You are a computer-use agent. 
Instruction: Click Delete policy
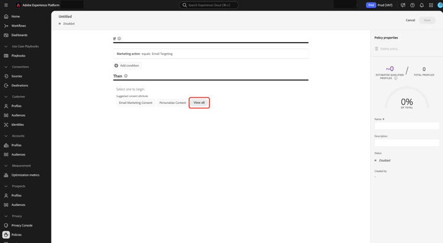386,49
